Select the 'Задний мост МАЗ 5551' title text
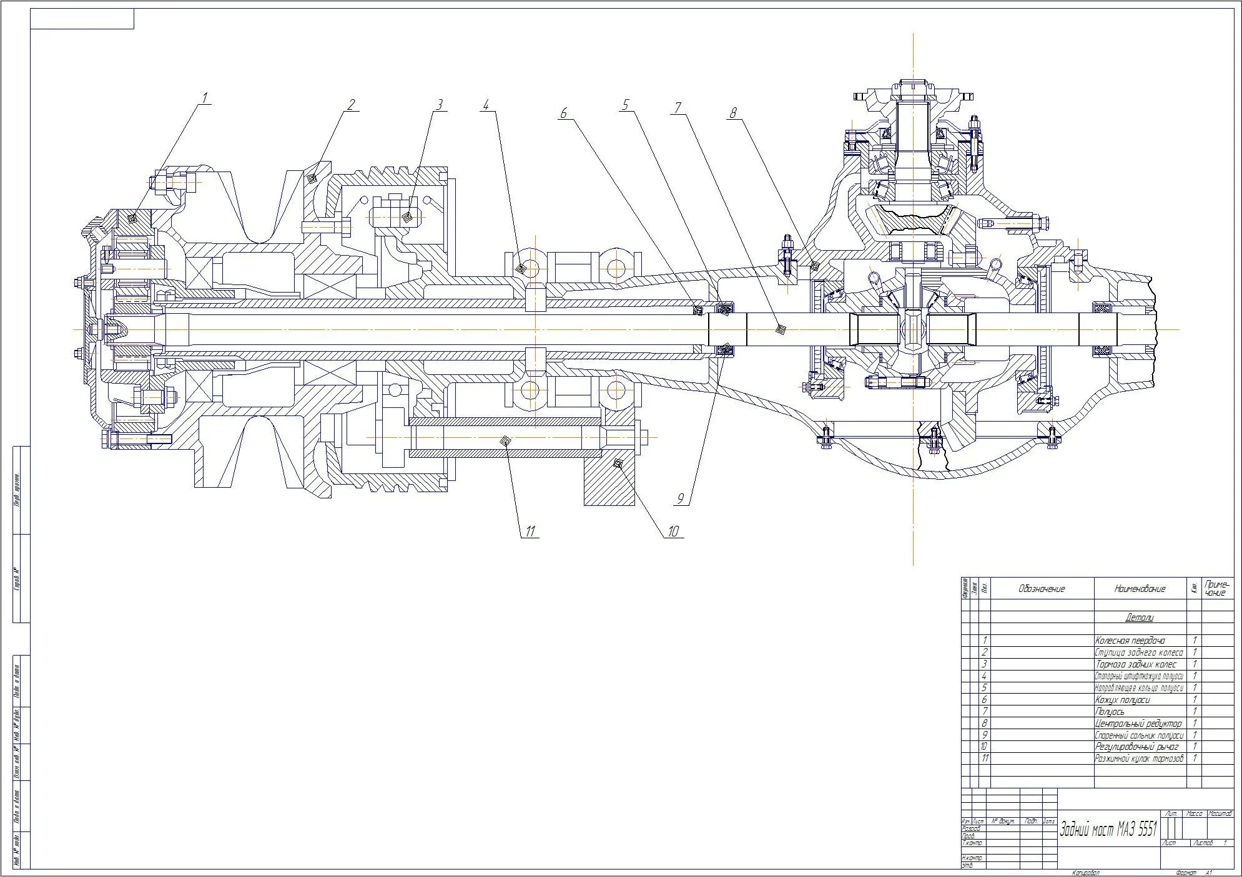1242x877 pixels. point(1108,830)
